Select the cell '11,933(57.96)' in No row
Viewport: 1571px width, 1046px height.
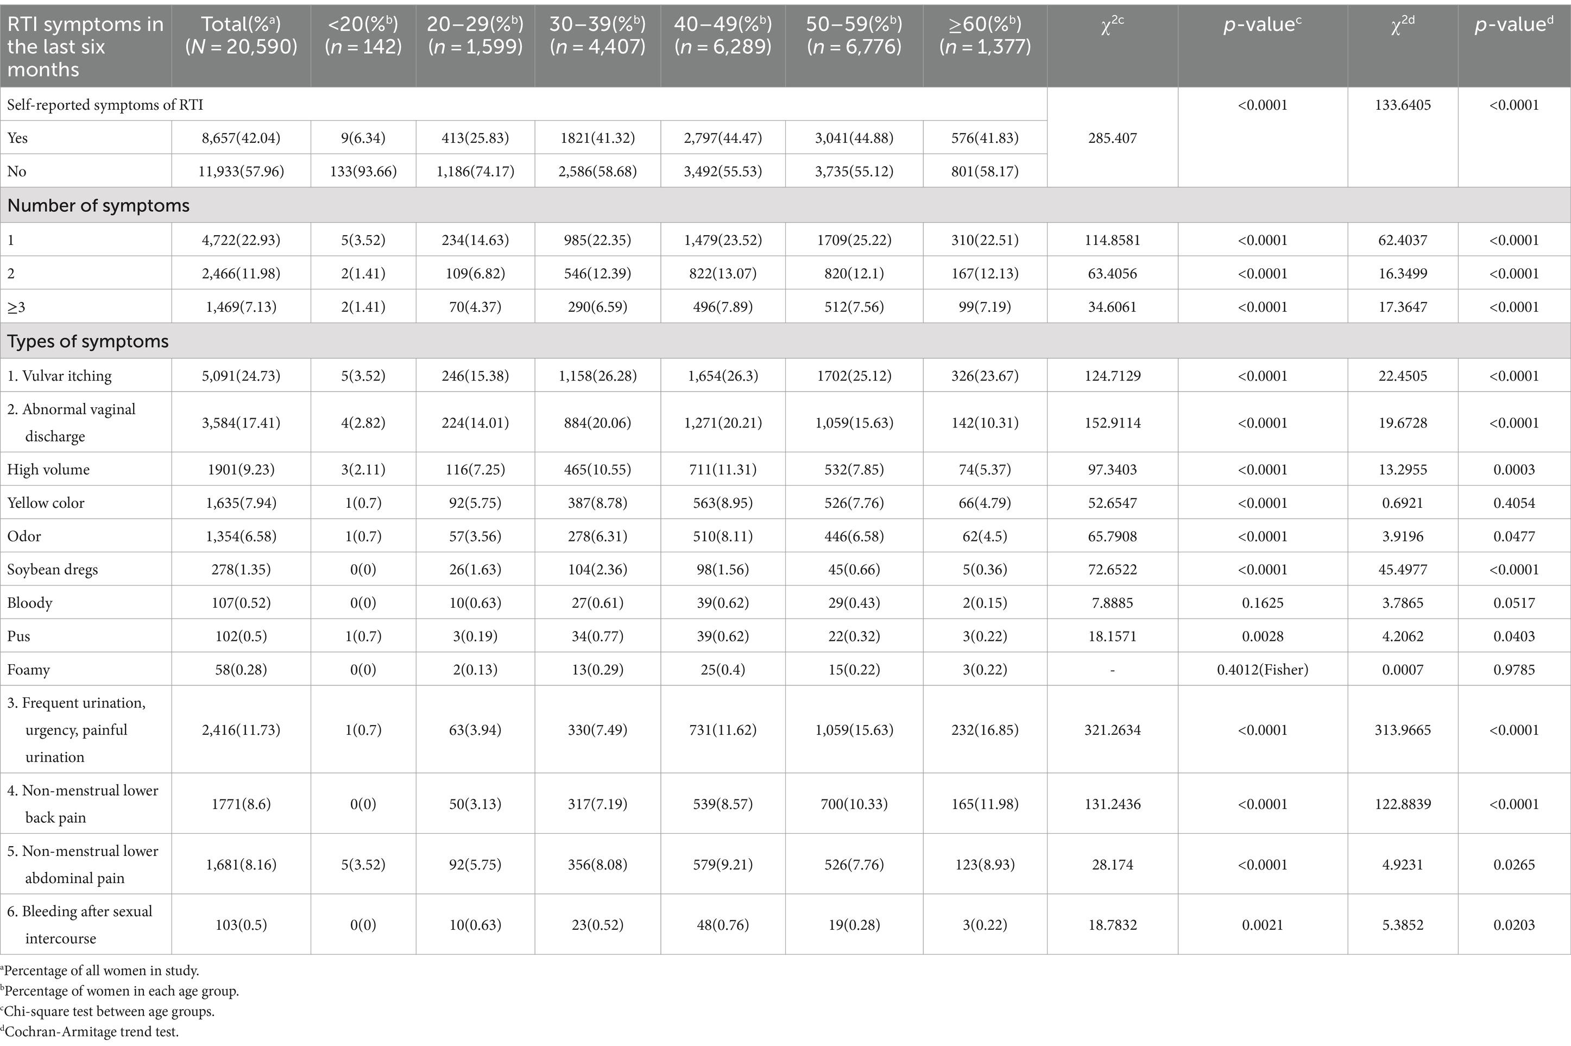tap(242, 172)
